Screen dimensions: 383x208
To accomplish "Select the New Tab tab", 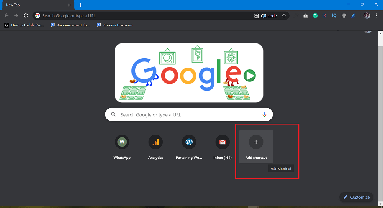I will click(38, 5).
